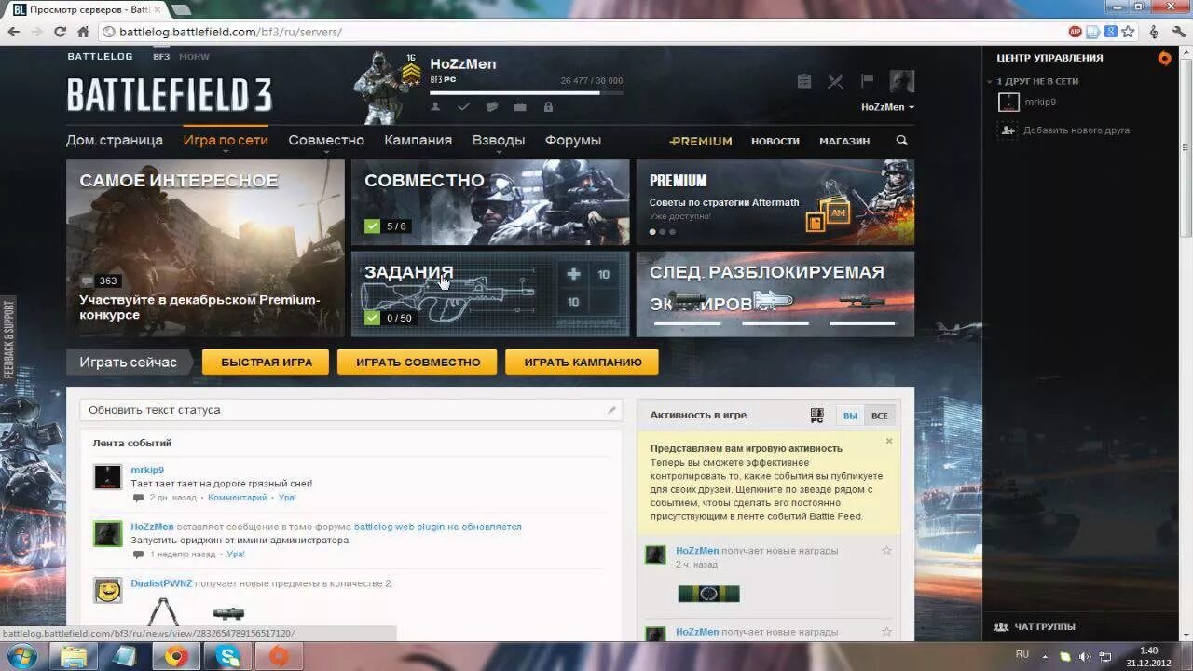This screenshot has width=1193, height=671.
Task: Click the padlock unlocks icon under HoZzMen
Action: click(548, 107)
